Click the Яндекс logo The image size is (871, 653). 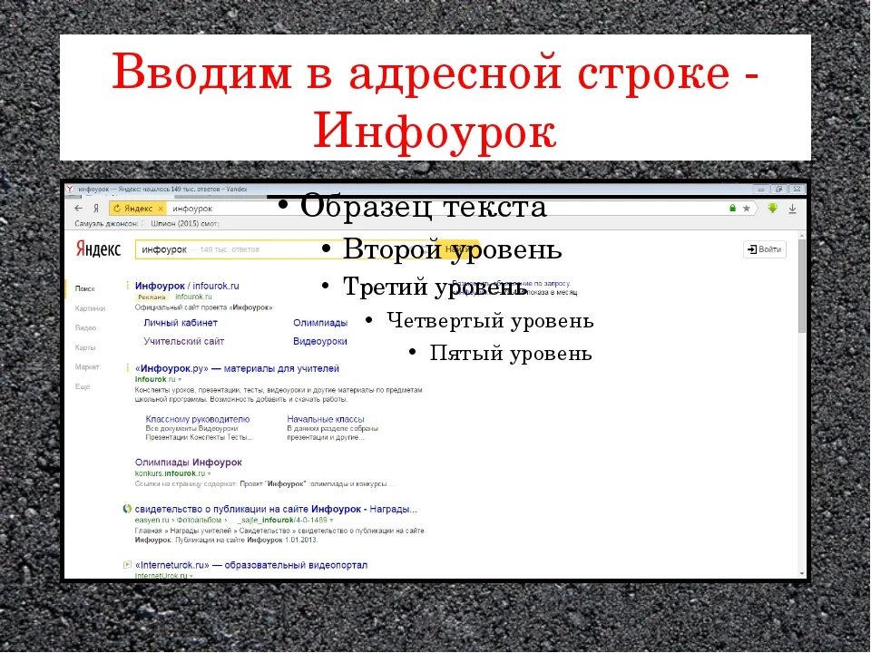pos(98,249)
